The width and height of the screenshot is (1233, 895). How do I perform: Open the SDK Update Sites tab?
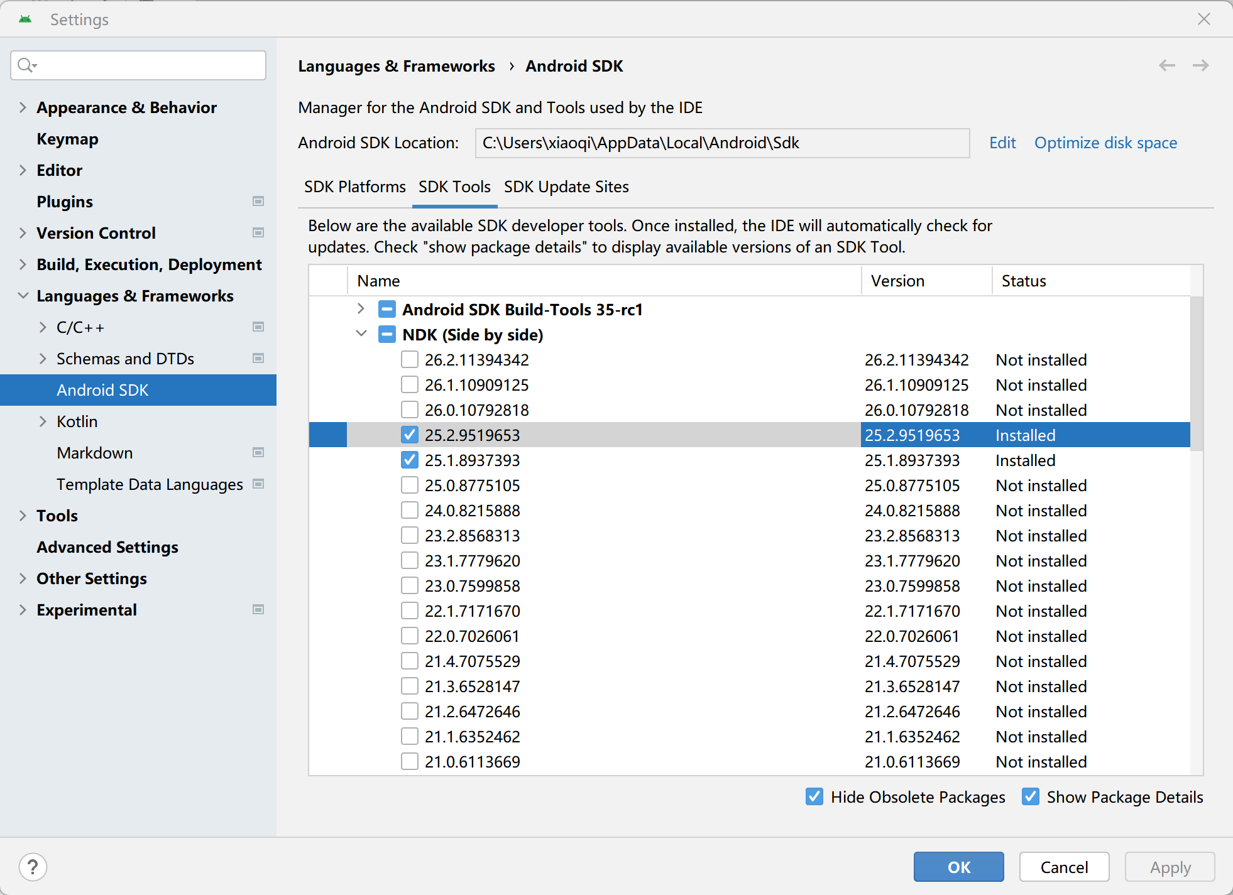click(x=566, y=187)
